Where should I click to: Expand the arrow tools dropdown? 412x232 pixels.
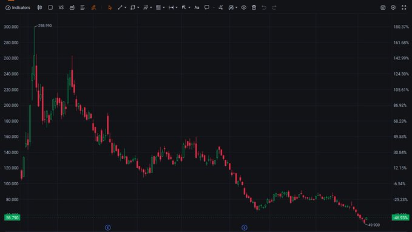(189, 8)
